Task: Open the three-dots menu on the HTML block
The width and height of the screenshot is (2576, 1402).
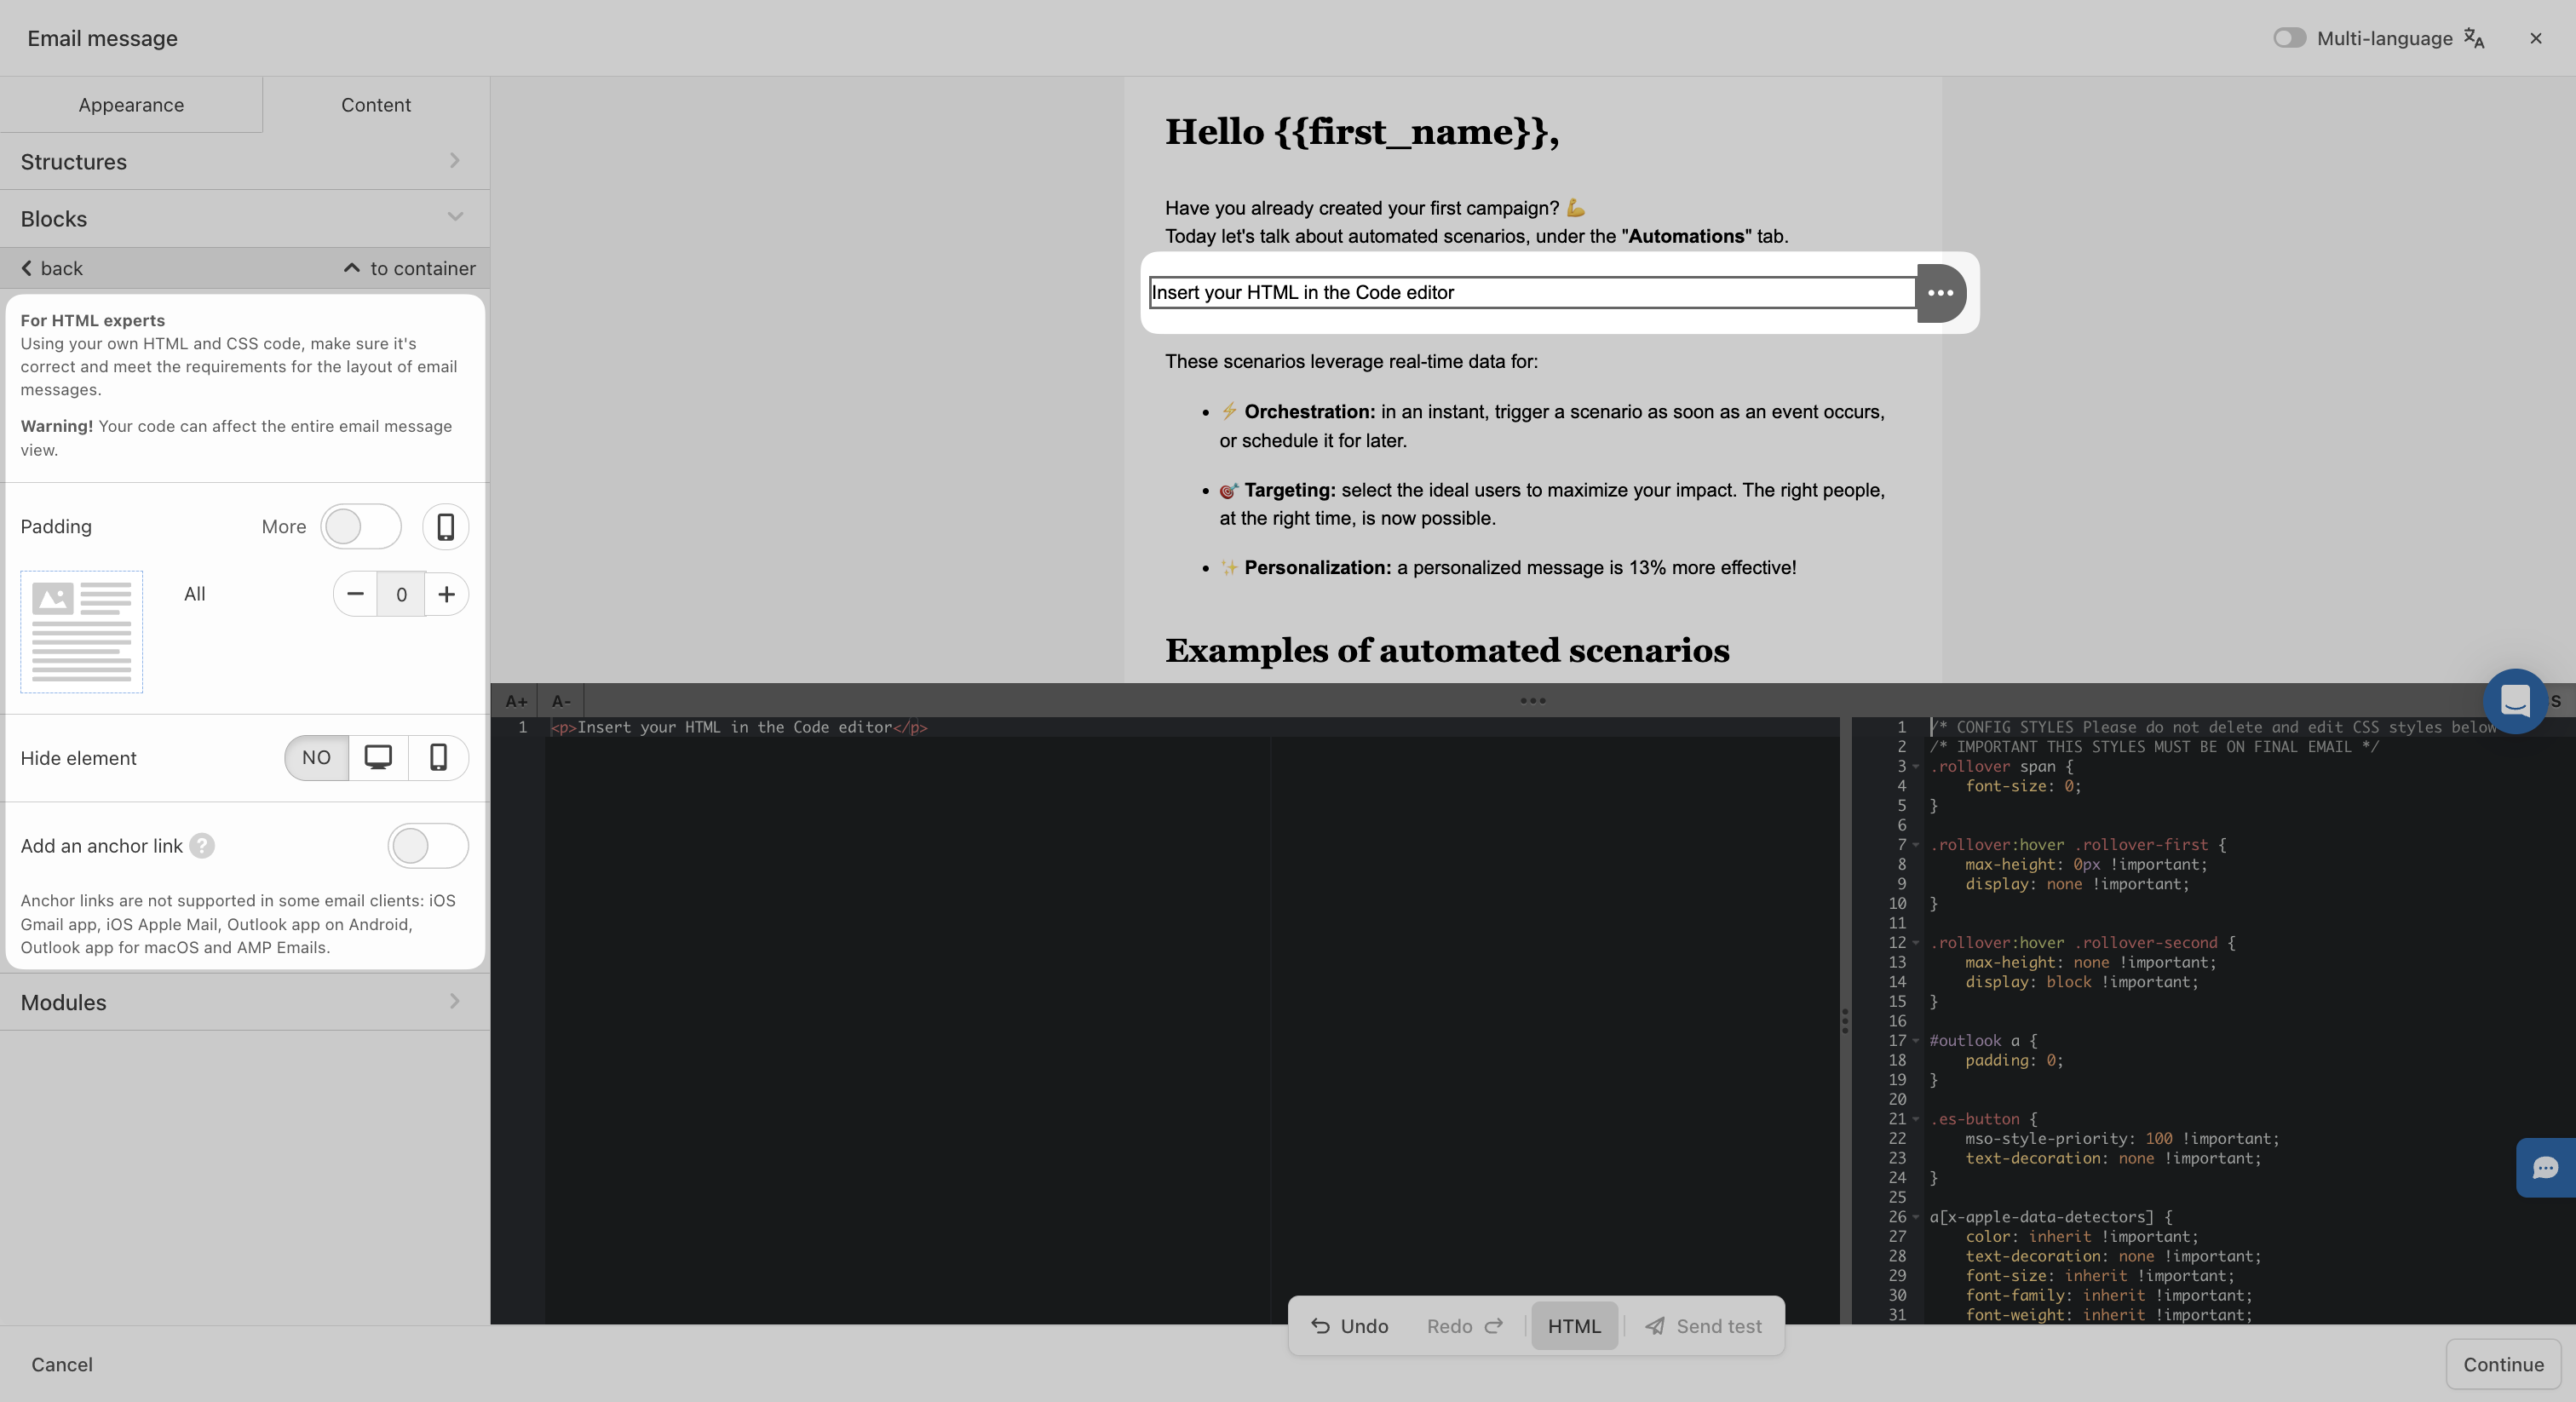Action: click(1940, 293)
